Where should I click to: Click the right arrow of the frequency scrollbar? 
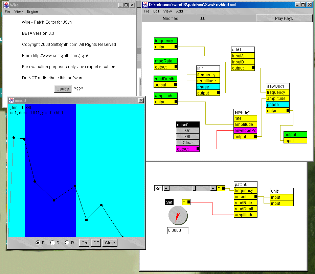[213, 188]
